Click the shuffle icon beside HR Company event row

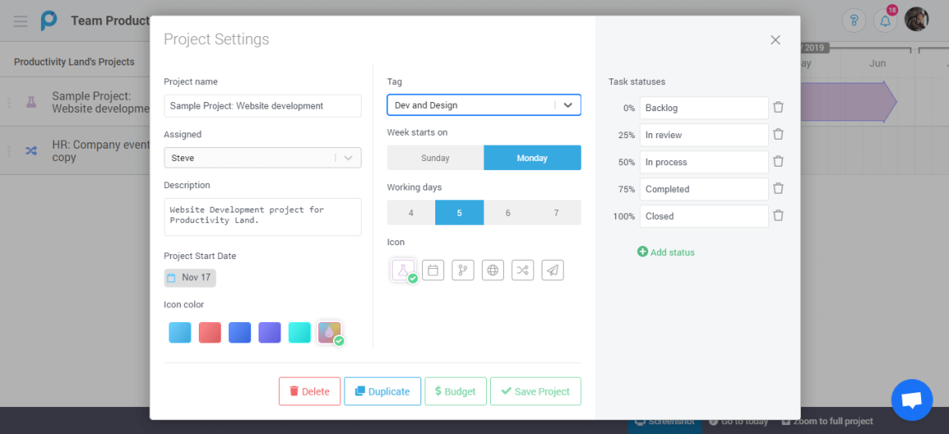[x=31, y=151]
